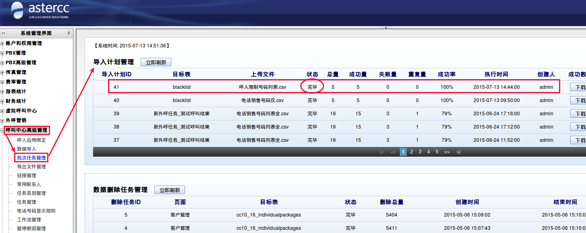This screenshot has height=233, width=586.
Task: Expand the 账户和权限管理 tree node
Action: coord(2,43)
